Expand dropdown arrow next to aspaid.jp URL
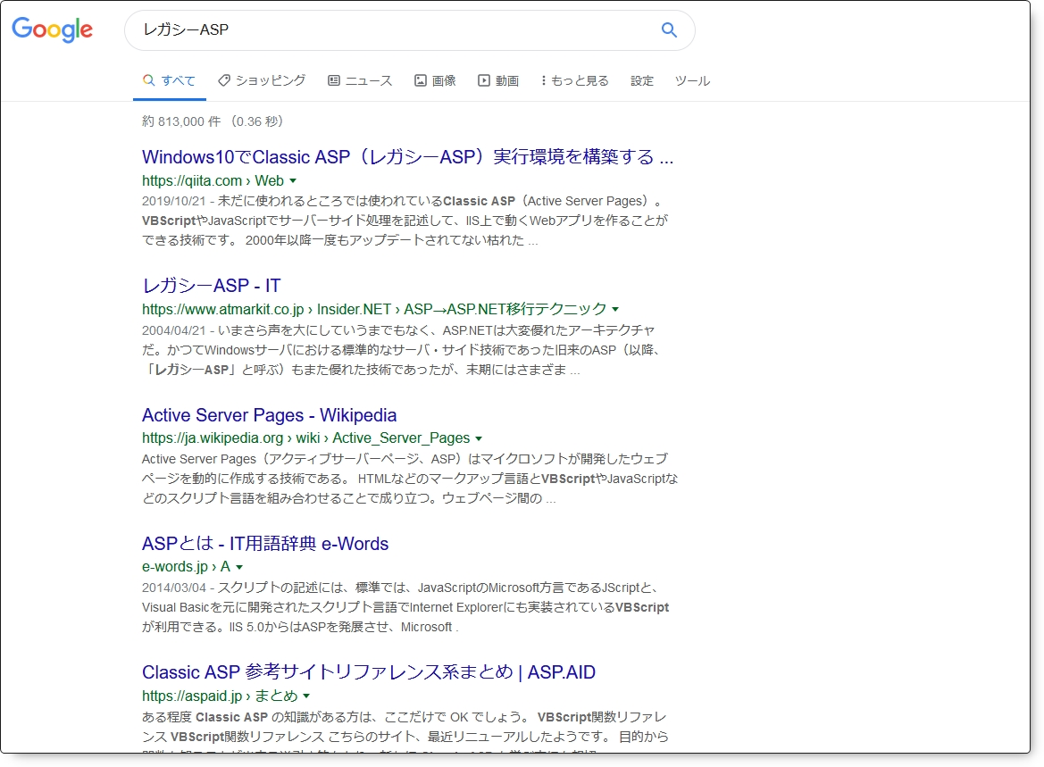 click(306, 696)
